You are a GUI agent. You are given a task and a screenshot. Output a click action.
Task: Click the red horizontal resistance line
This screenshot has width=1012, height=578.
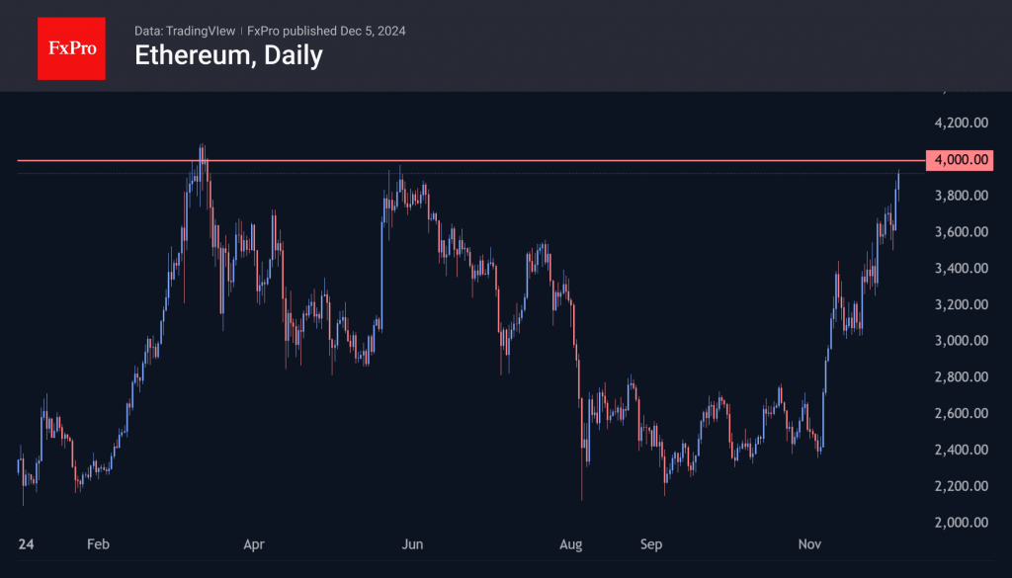pyautogui.click(x=494, y=160)
